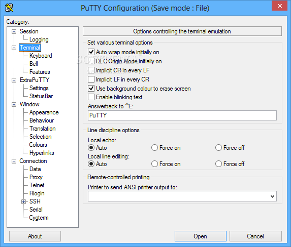Select the SSH category label
Viewport: 291px width, 247px height.
(x=35, y=201)
